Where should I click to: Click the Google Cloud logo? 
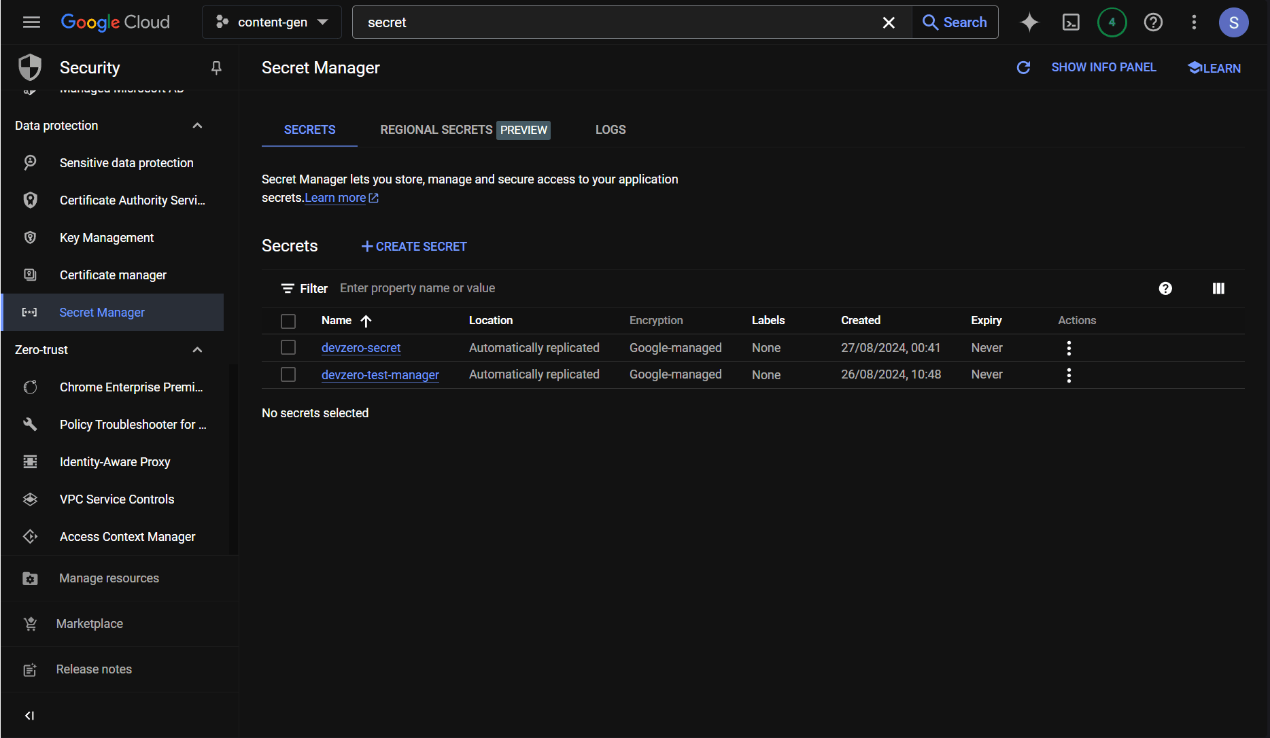click(x=116, y=22)
